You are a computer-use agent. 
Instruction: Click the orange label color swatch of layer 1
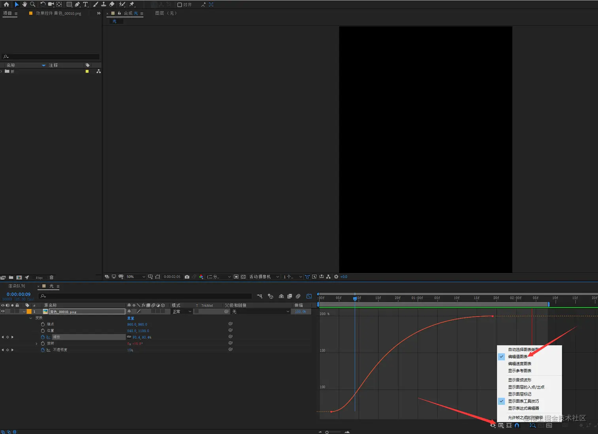pos(29,311)
